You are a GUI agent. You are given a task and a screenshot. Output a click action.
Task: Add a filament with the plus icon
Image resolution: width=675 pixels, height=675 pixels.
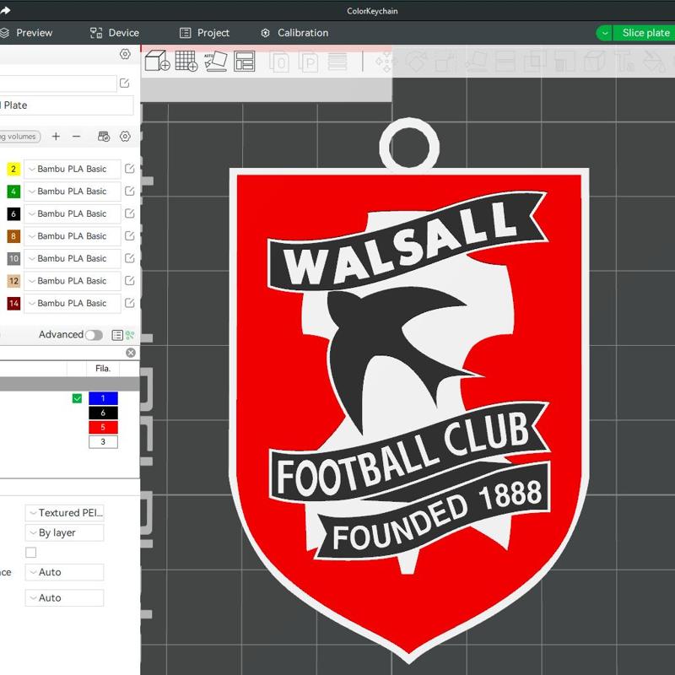pos(56,137)
